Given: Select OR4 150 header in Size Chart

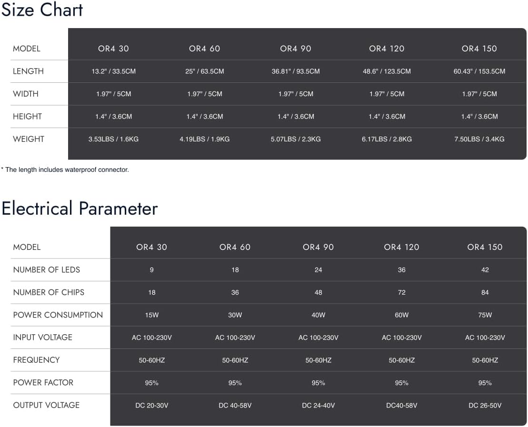Looking at the screenshot, I should click(479, 49).
